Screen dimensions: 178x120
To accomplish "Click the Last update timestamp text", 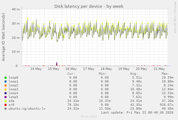I will point(137,113).
